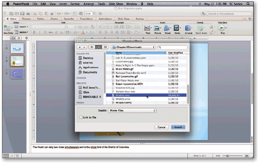The width and height of the screenshot is (258, 163).
Task: Click the Arrange tool icon
Action: tap(188, 28)
